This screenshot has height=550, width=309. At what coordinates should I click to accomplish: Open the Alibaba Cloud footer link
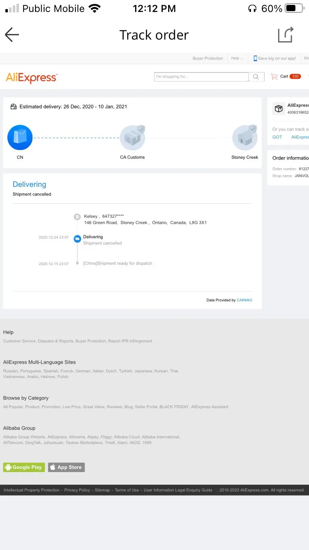coord(126,437)
